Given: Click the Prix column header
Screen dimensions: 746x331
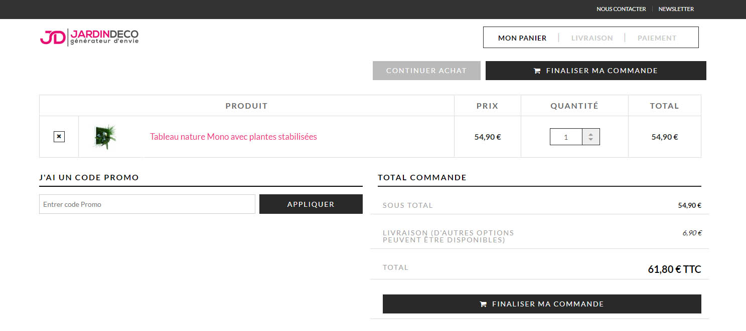Looking at the screenshot, I should (488, 106).
